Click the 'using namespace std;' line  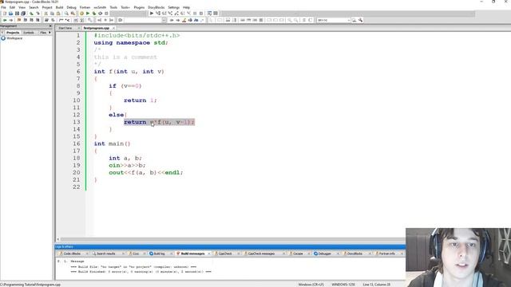tap(131, 42)
